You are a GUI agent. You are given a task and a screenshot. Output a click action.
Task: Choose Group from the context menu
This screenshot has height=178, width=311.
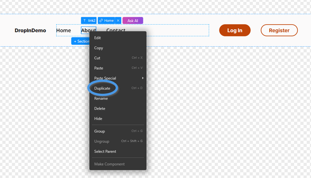click(118, 131)
